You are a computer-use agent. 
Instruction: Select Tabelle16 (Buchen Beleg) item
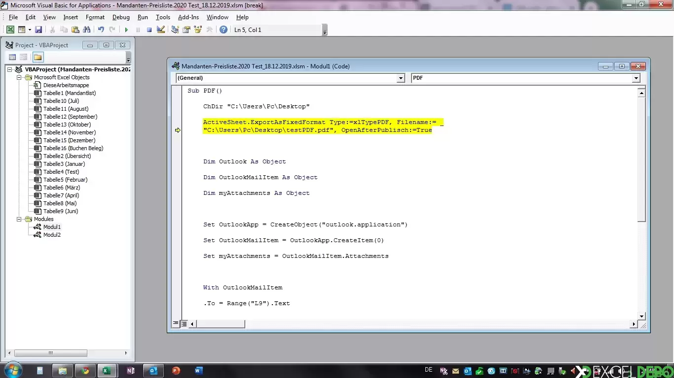click(x=73, y=148)
